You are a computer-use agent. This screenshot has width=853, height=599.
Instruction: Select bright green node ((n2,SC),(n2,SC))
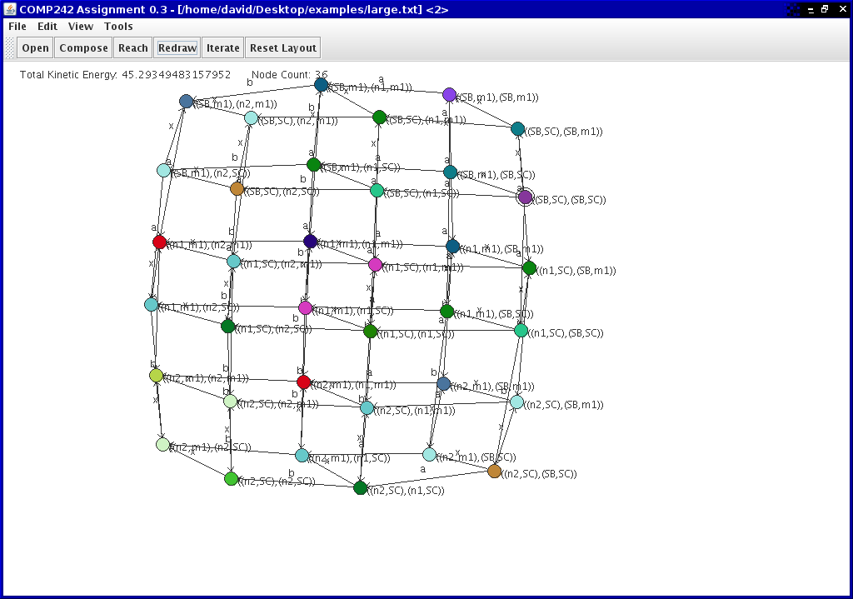point(232,479)
